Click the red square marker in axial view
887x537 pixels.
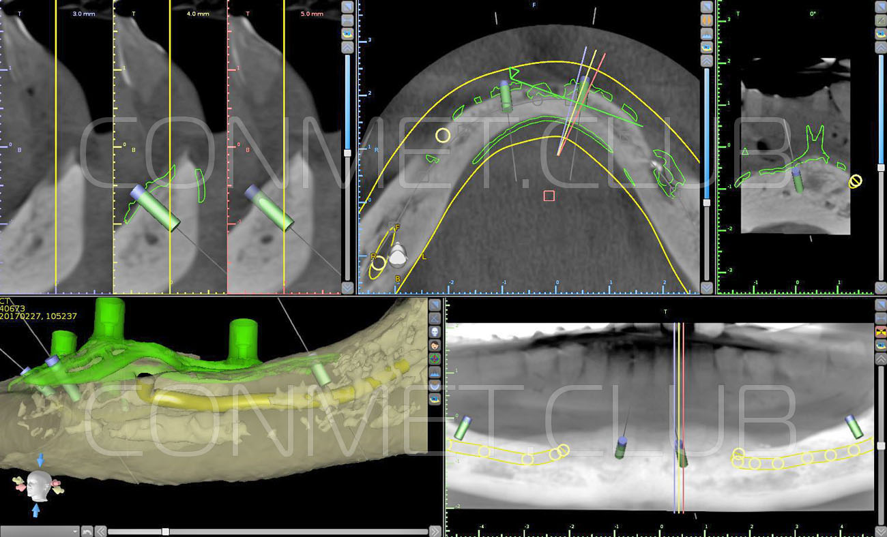[549, 196]
